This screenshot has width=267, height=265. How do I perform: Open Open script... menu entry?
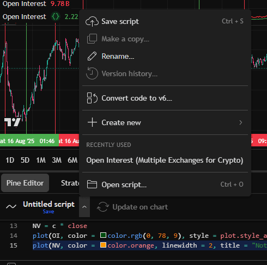[165, 184]
